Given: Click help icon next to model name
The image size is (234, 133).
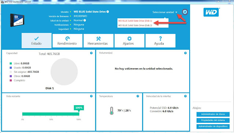Looking at the screenshot, I should pos(108,12).
